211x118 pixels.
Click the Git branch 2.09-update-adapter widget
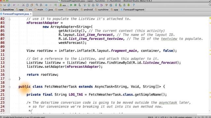point(181,117)
